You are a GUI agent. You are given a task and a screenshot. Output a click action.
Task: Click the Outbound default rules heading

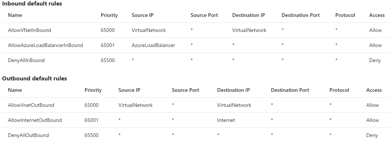click(34, 79)
